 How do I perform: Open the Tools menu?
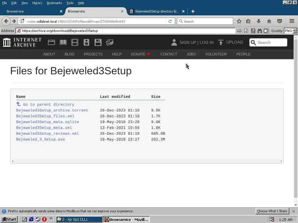click(70, 3)
